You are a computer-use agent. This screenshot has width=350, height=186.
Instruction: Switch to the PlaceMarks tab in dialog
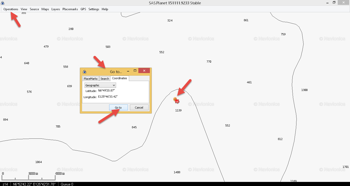90,79
